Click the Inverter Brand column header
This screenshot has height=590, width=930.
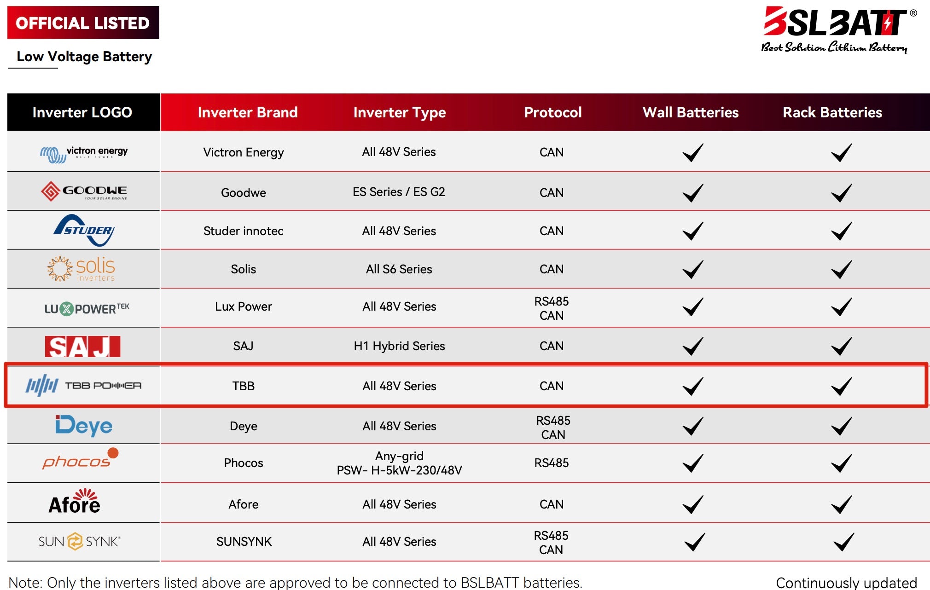(x=248, y=112)
